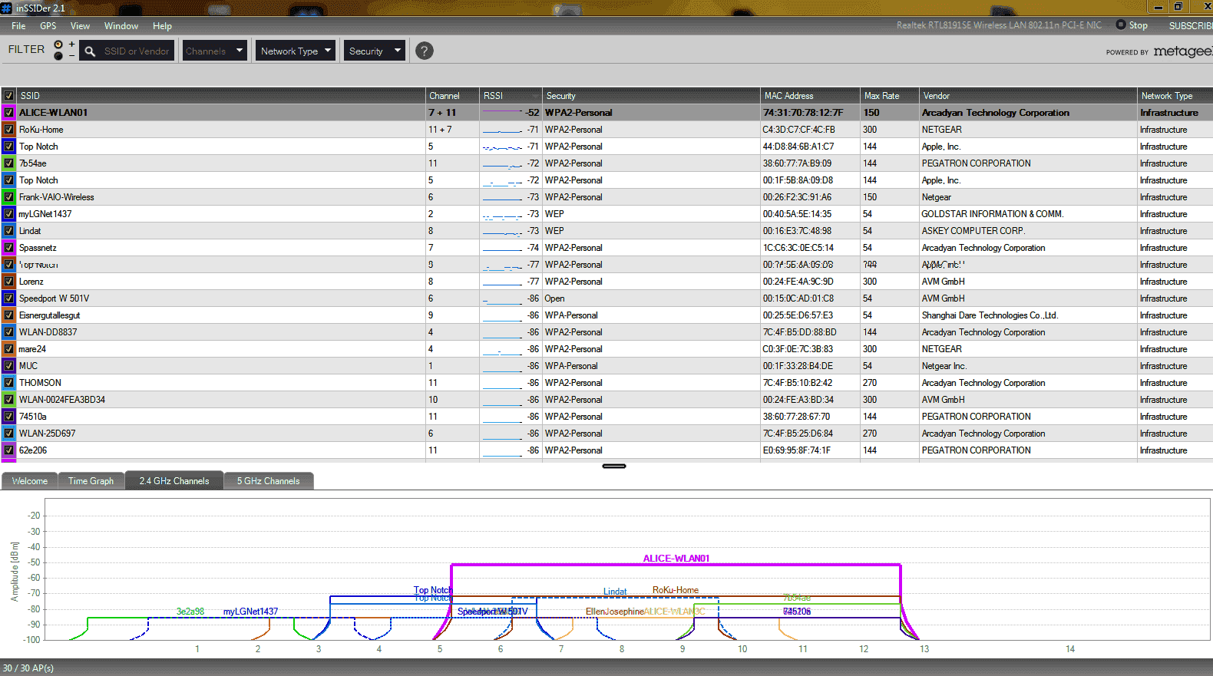This screenshot has width=1213, height=676.
Task: Sort by the Security column header
Action: point(651,96)
